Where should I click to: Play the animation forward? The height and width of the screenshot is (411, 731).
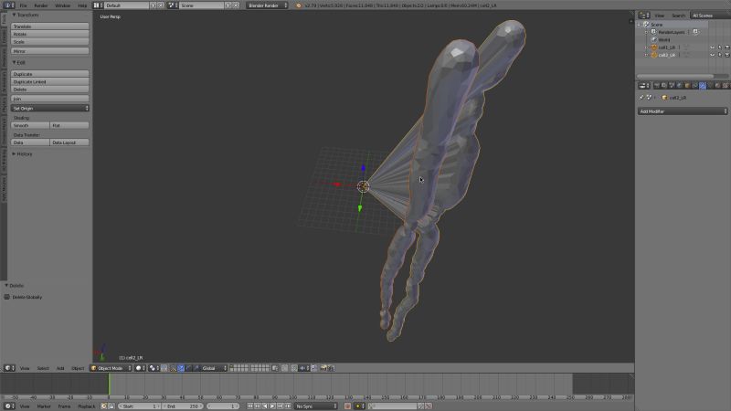pos(272,406)
